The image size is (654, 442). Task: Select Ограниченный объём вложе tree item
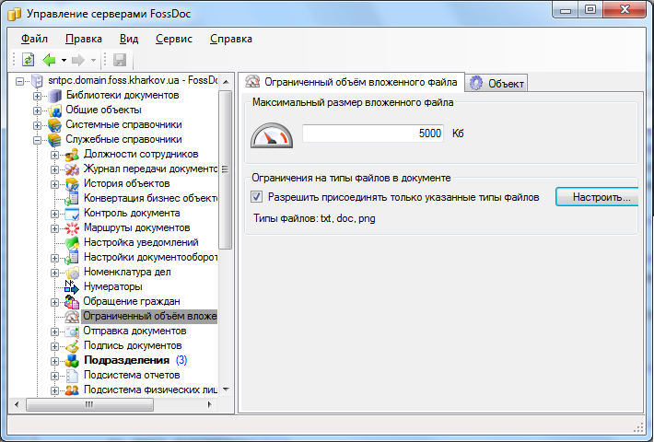tap(149, 317)
